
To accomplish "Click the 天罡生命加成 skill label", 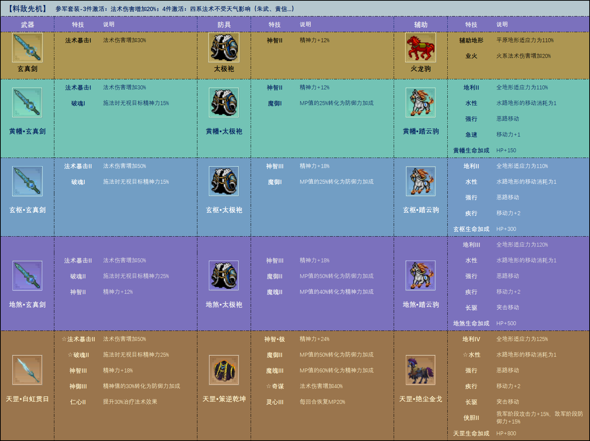I will [471, 433].
